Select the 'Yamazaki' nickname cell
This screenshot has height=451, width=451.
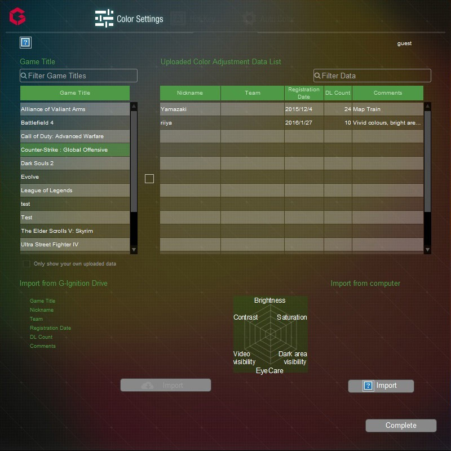(190, 109)
